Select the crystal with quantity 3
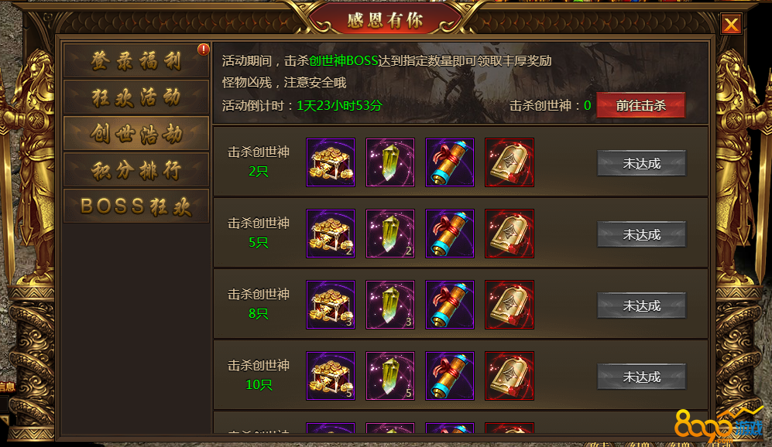Screen dimensions: 772x447 [390, 305]
